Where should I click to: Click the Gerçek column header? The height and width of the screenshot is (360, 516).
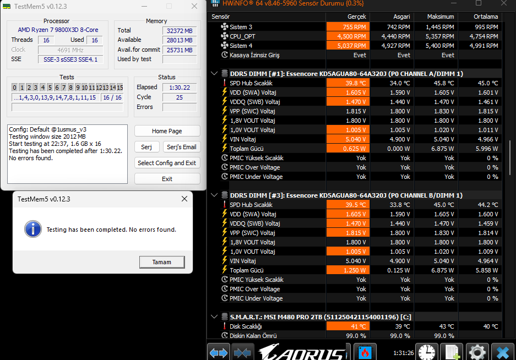(x=347, y=17)
